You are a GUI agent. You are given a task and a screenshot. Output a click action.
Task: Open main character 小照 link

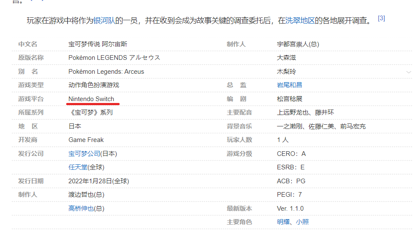coord(302,222)
